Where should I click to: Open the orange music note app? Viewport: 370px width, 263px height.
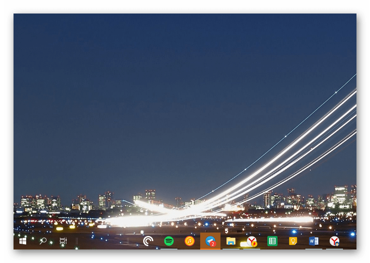click(x=190, y=241)
